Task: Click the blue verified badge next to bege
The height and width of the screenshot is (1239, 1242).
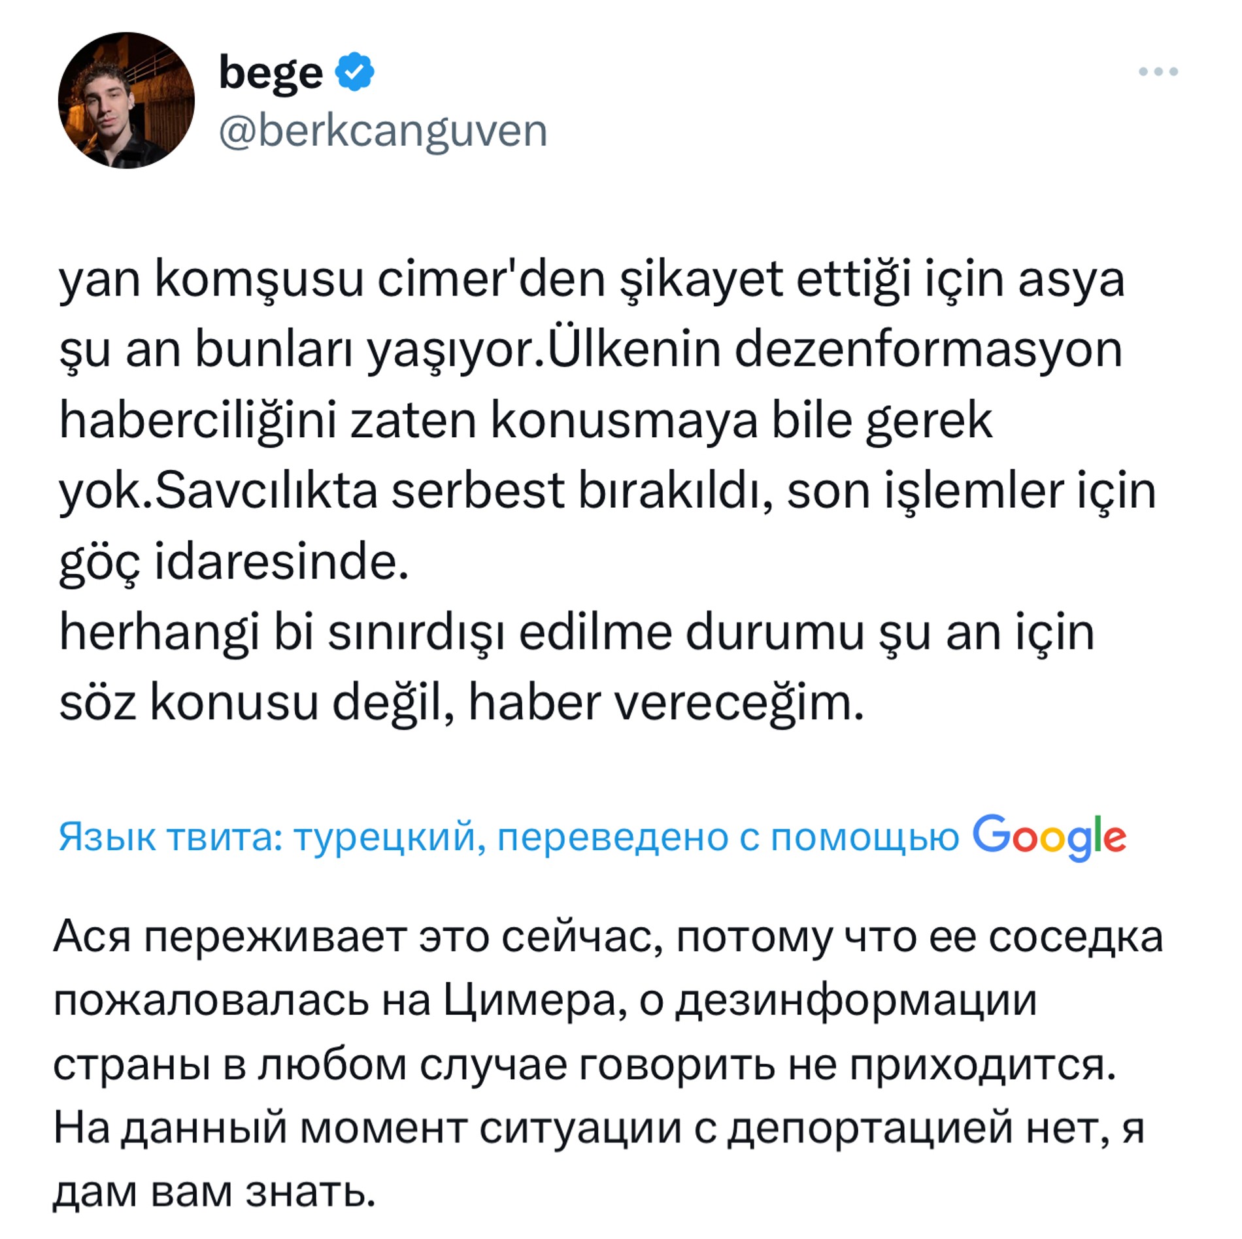Action: pyautogui.click(x=354, y=72)
